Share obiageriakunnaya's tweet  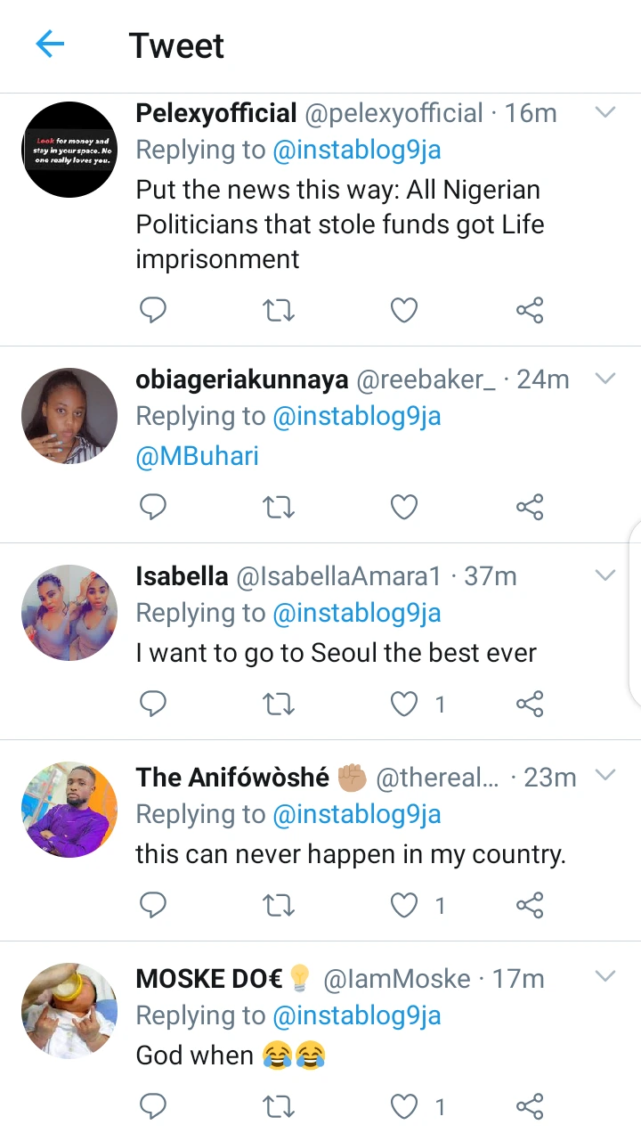[529, 507]
